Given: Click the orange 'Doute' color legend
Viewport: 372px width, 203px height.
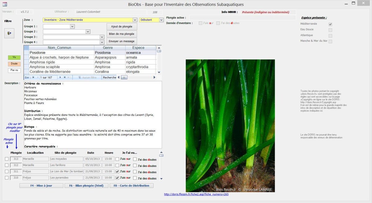Looking at the screenshot, I should [14, 64].
